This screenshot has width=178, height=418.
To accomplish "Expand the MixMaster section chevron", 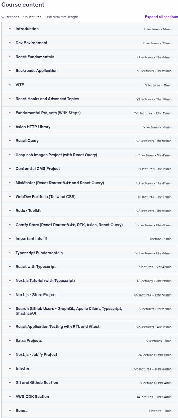I will point(10,183).
